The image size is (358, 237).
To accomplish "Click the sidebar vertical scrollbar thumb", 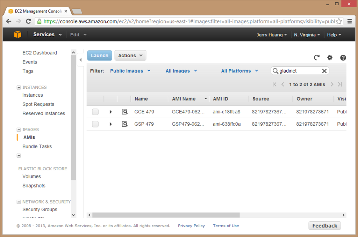I will click(x=73, y=118).
